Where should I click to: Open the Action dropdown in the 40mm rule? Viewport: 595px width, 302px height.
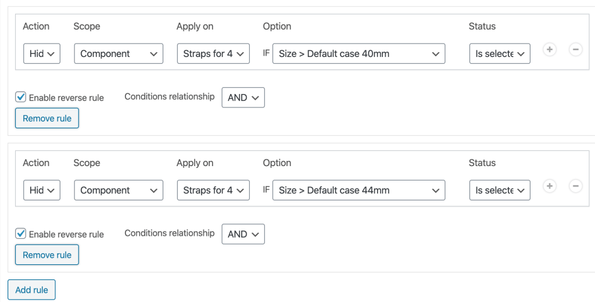point(42,53)
